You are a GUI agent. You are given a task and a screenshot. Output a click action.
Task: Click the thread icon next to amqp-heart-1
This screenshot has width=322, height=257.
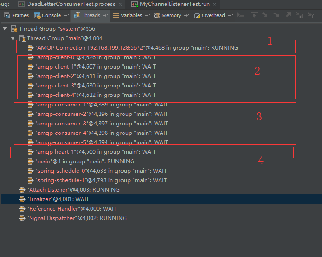pyautogui.click(x=30, y=151)
